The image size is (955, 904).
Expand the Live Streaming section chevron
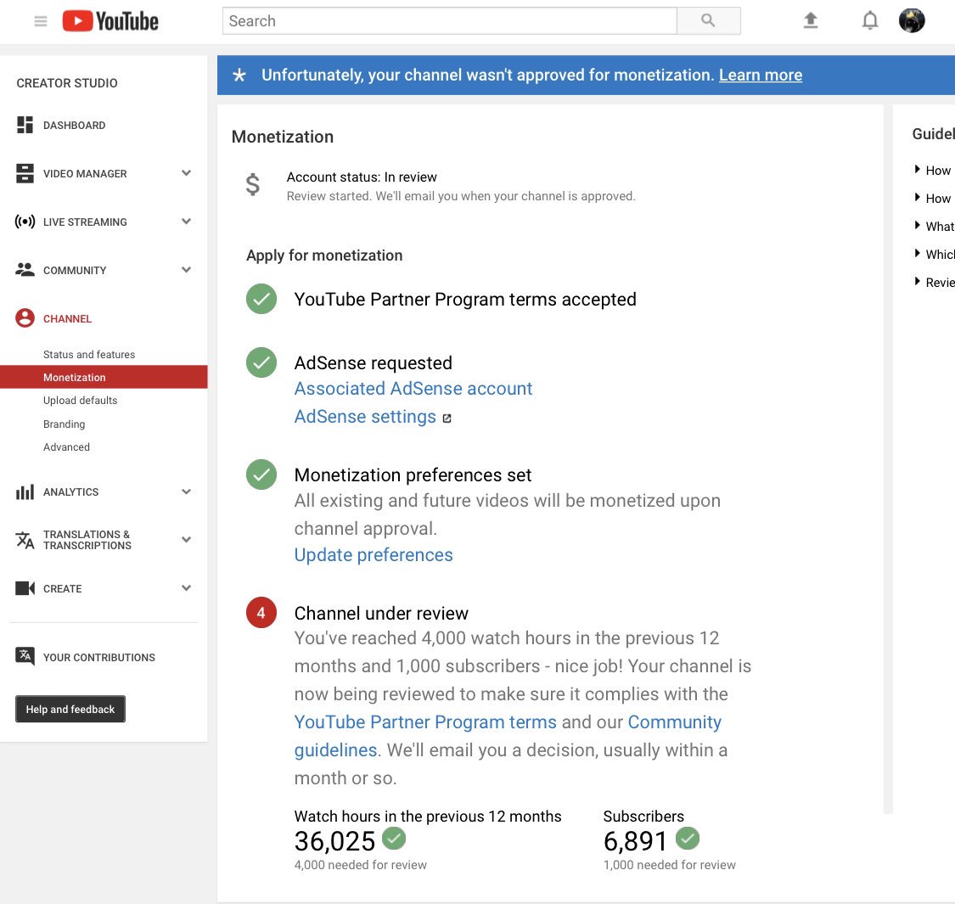pos(187,222)
